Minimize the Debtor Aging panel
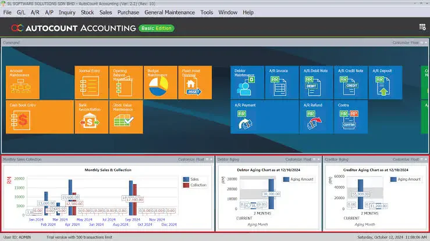This screenshot has width=430, height=241. pyautogui.click(x=314, y=159)
